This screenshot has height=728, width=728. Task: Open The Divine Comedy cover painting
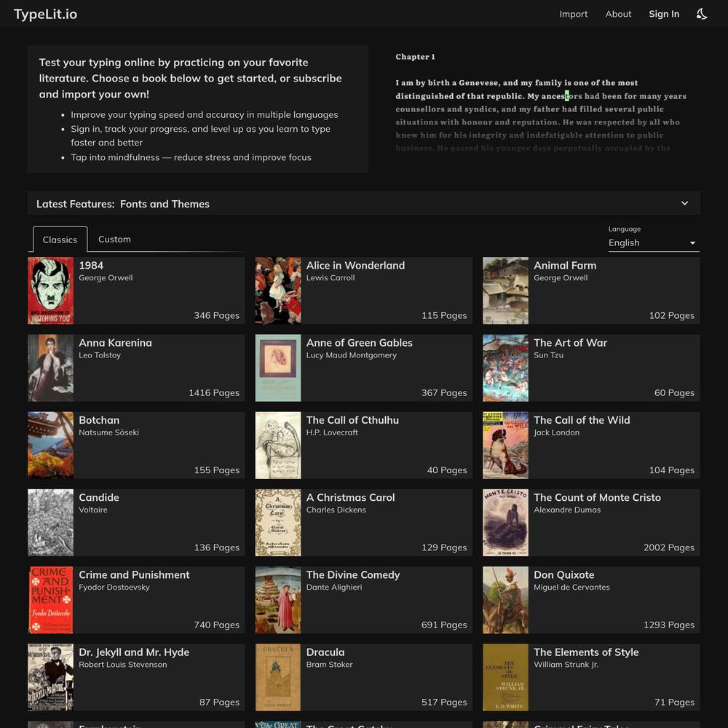coord(278,600)
